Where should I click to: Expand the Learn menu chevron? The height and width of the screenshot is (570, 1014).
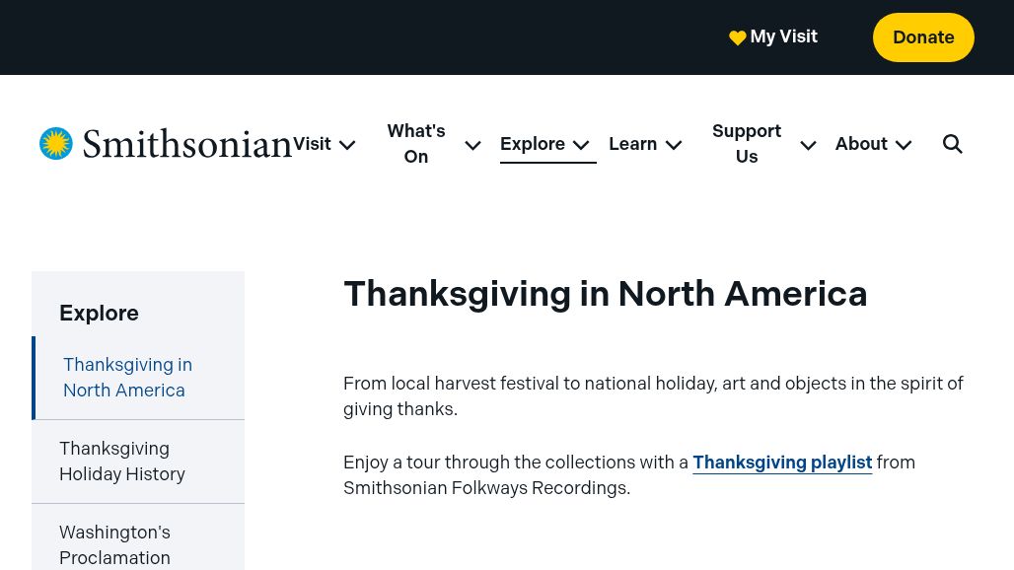[673, 145]
